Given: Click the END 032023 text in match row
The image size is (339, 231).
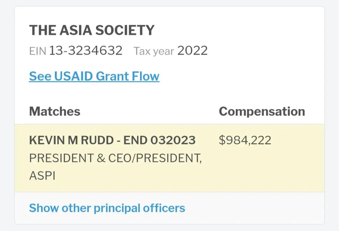Looking at the screenshot, I should pyautogui.click(x=159, y=140).
